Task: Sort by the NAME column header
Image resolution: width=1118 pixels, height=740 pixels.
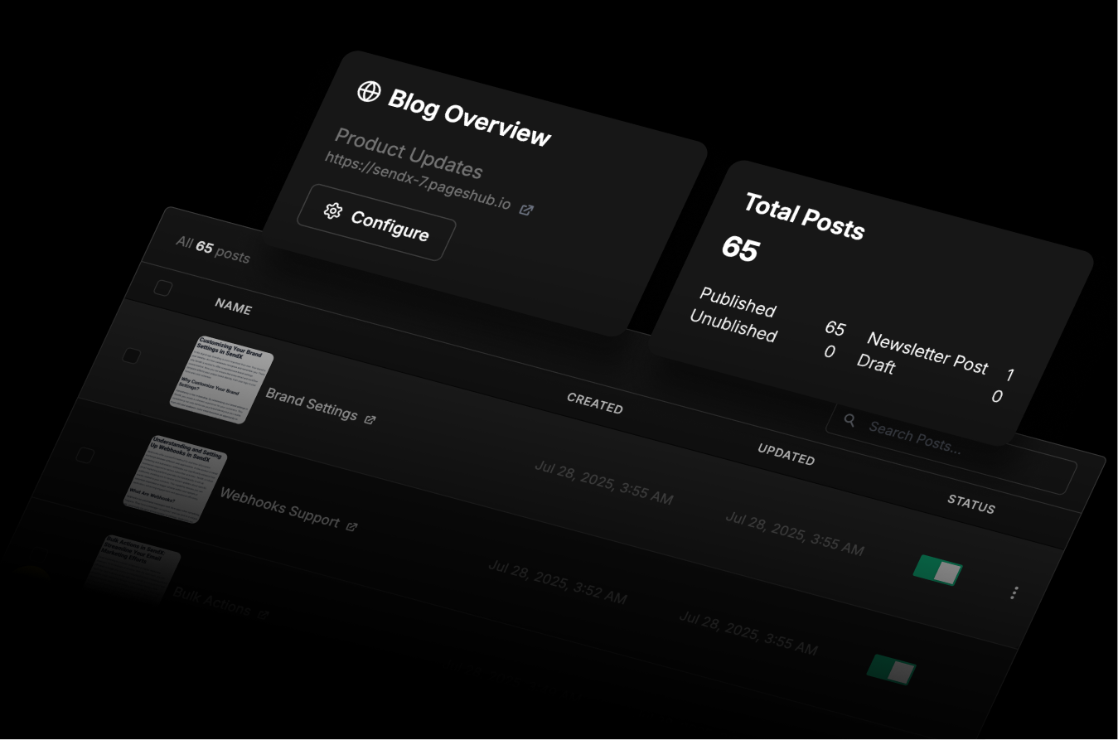Action: pyautogui.click(x=233, y=307)
